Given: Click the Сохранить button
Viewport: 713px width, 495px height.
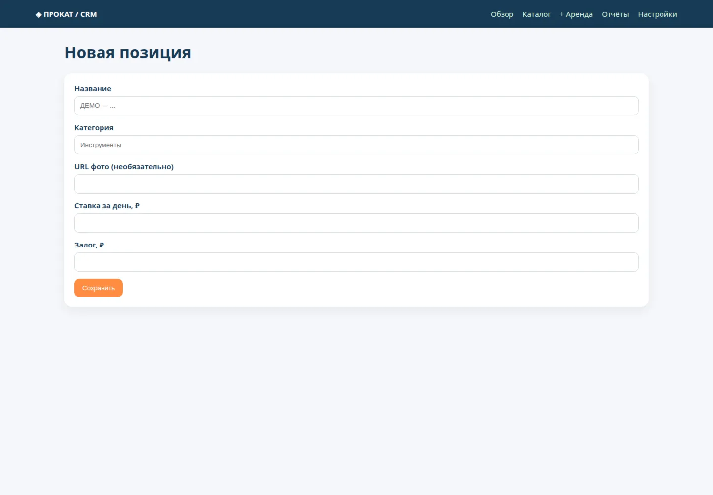Looking at the screenshot, I should [x=99, y=288].
